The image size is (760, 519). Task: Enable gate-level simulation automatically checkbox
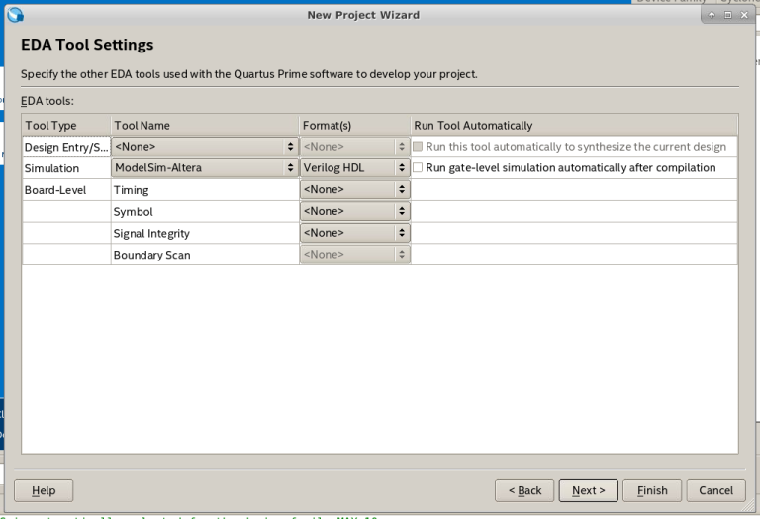pos(418,168)
